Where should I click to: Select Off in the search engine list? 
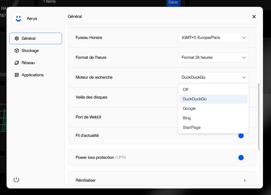(186, 89)
